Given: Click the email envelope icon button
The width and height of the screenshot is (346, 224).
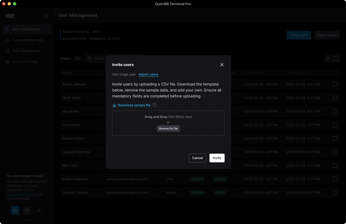Looking at the screenshot, I should [15, 210].
